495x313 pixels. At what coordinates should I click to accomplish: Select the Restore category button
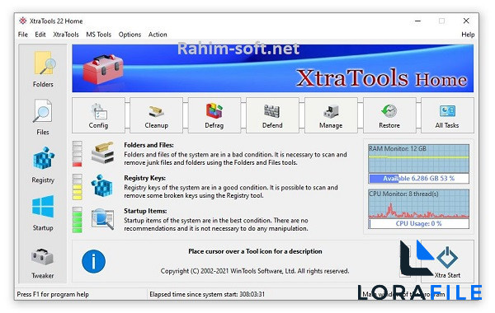pos(389,115)
